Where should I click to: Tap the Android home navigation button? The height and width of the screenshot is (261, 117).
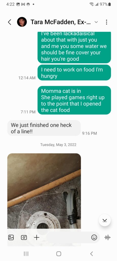tap(59, 254)
